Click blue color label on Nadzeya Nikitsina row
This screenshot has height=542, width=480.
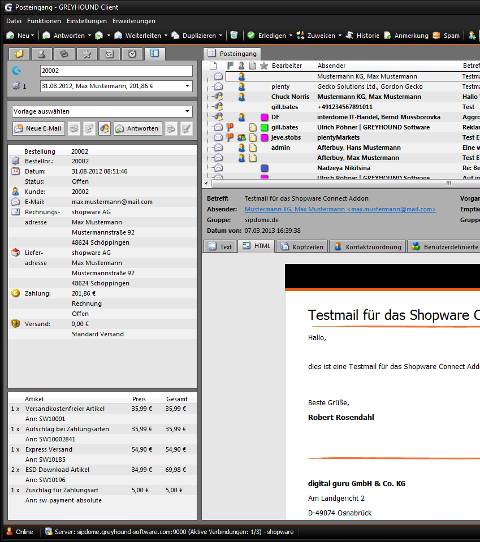tap(264, 168)
